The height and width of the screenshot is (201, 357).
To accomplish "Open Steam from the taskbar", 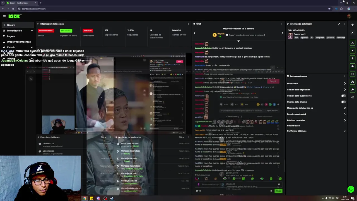I will coord(112,198).
